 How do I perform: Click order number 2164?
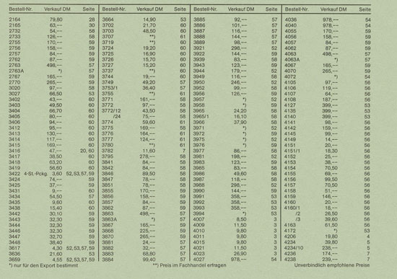coord(14,19)
